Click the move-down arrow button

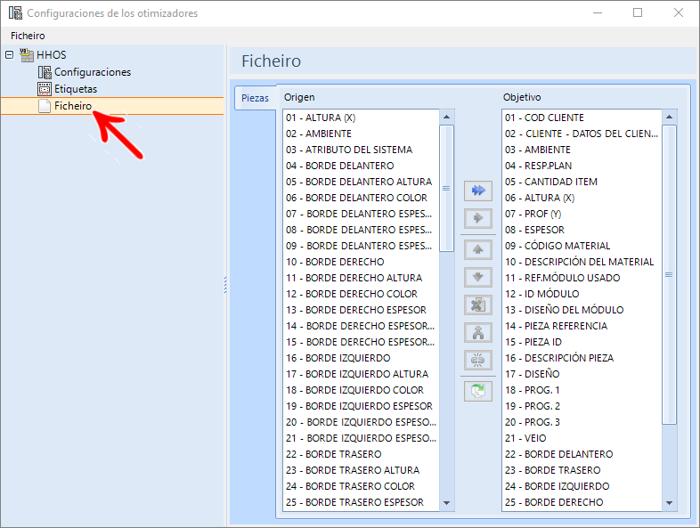coord(478,277)
